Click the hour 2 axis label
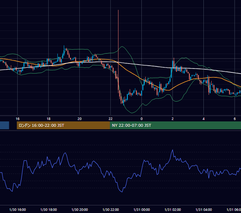The height and width of the screenshot is (213, 241). point(173,119)
